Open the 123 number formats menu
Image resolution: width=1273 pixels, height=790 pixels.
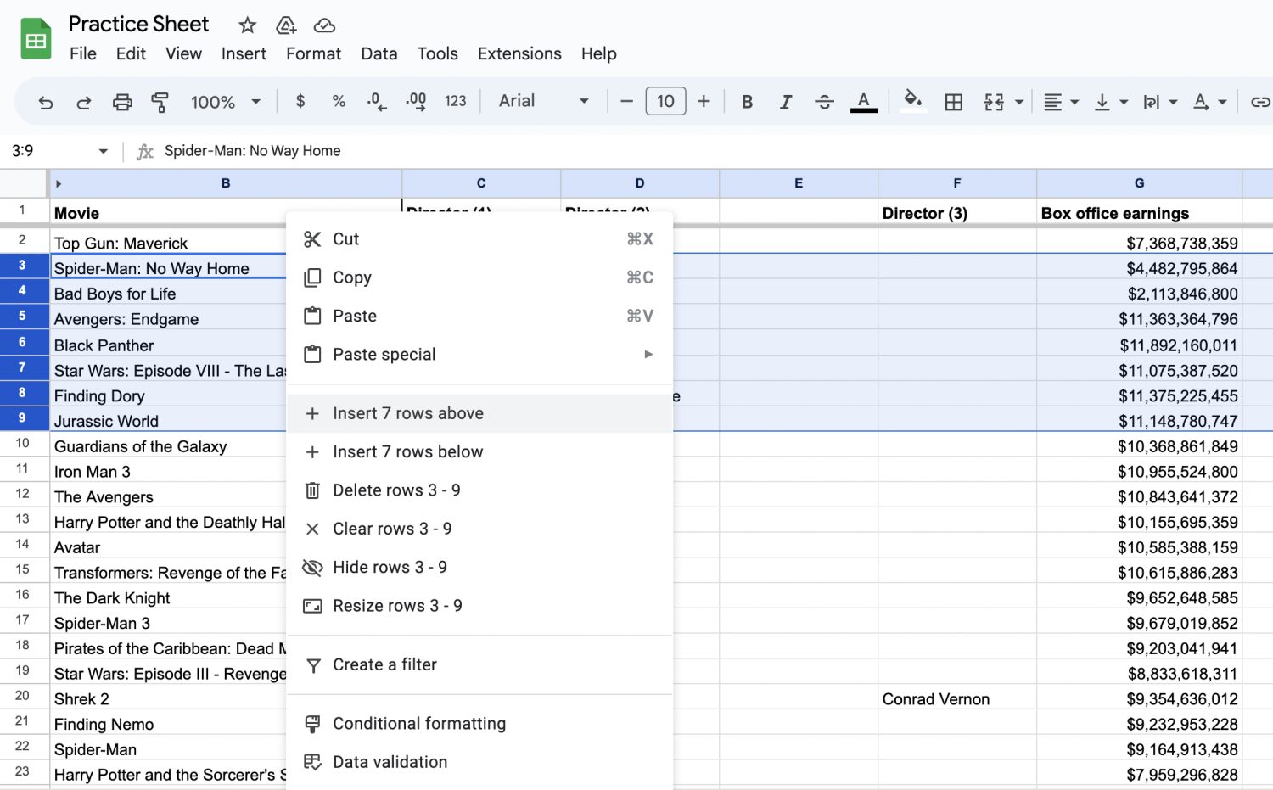(x=455, y=101)
